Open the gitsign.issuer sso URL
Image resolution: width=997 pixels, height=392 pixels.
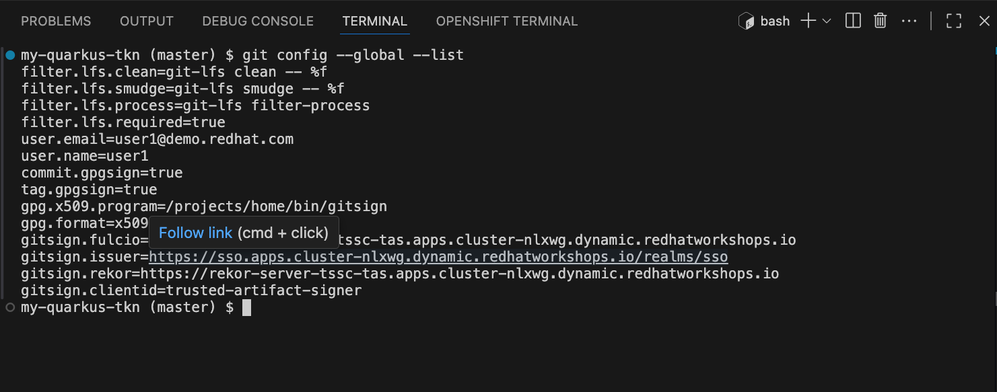pyautogui.click(x=438, y=258)
